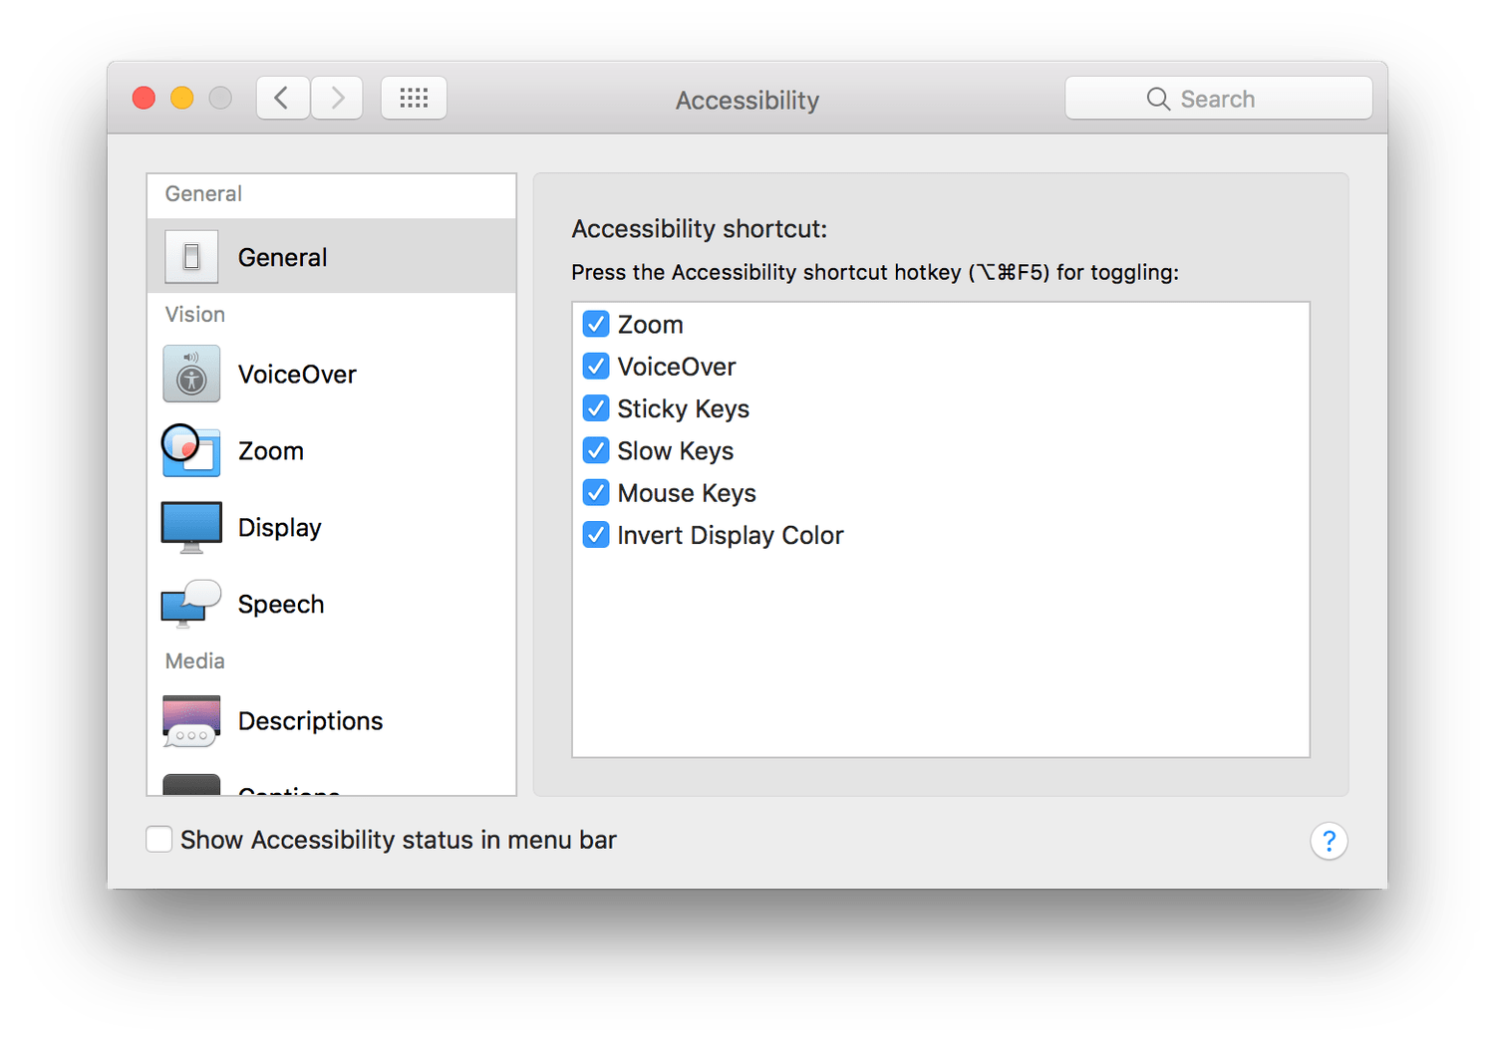Uncheck the Mouse Keys shortcut option
The height and width of the screenshot is (1042, 1495).
click(596, 493)
